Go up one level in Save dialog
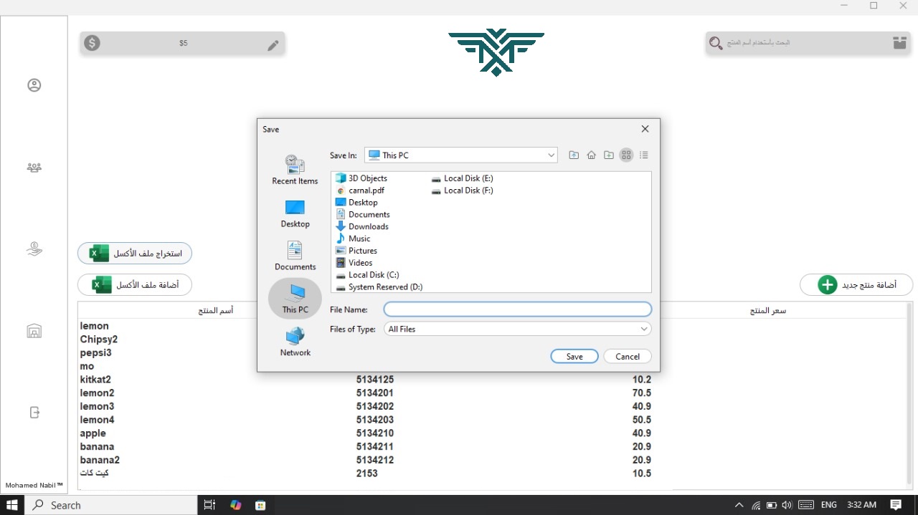 [574, 155]
